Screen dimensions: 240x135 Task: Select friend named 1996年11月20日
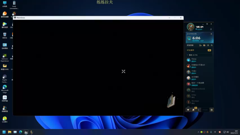199,90
